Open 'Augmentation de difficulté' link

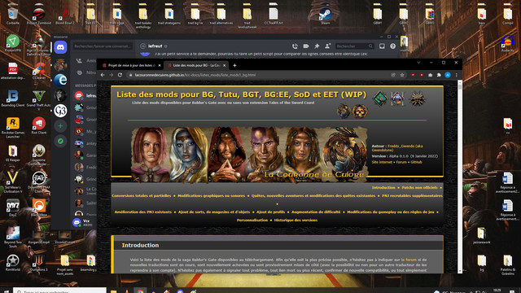tap(316, 212)
